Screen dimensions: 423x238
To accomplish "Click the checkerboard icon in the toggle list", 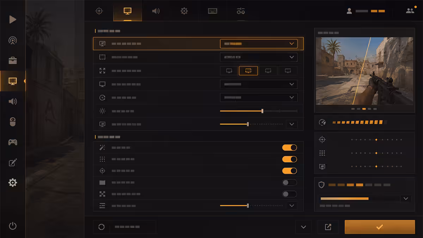I will coord(102,194).
